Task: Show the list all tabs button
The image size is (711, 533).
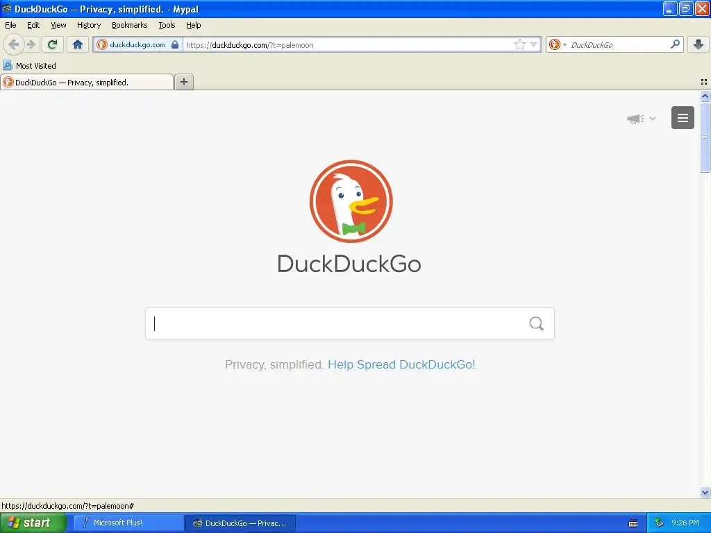Action: coord(704,82)
